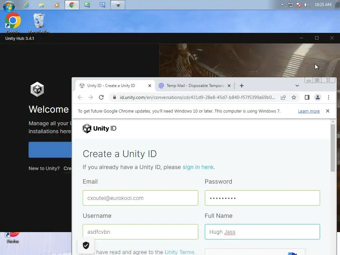Show hidden system tray icons arrow
The image size is (340, 255).
[282, 5]
